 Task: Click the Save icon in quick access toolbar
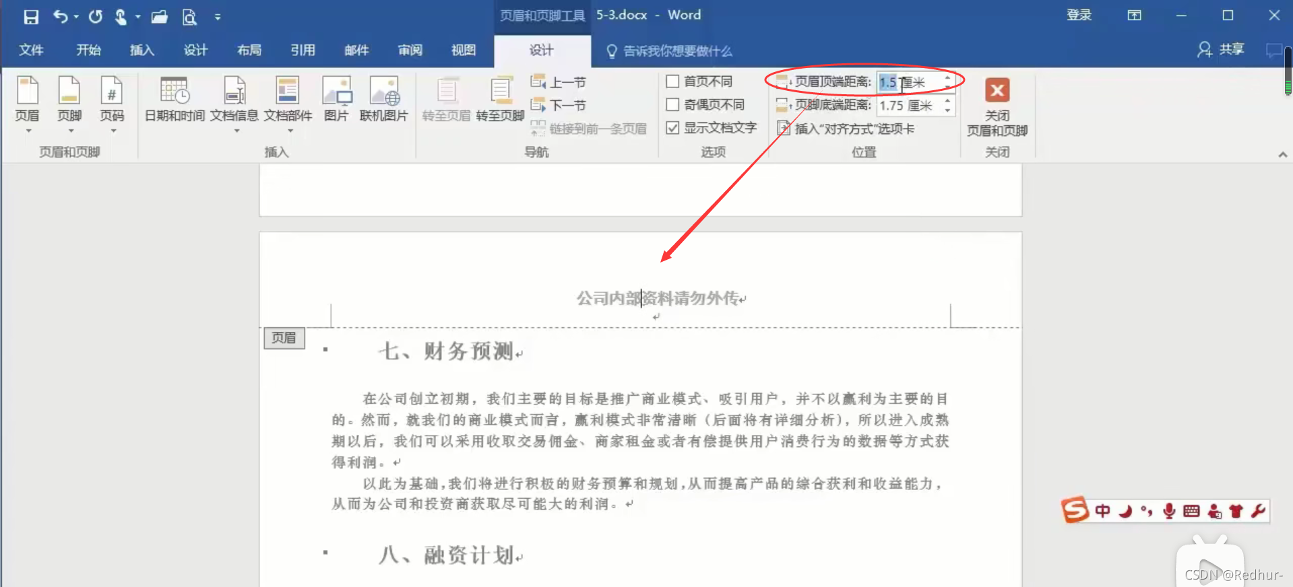tap(31, 17)
